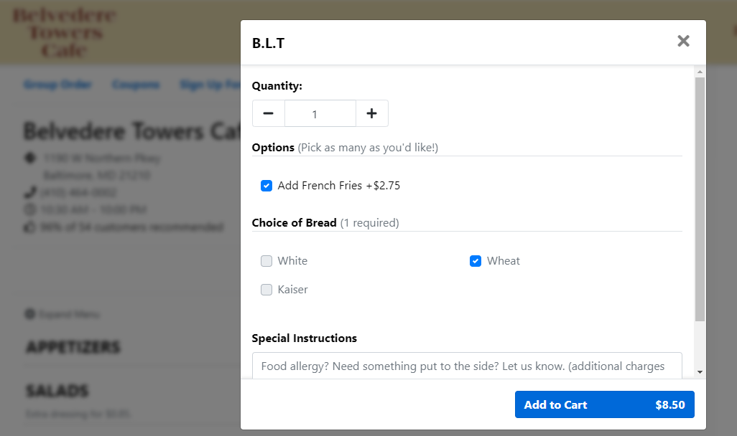Uncheck the Add French Fries option
This screenshot has width=737, height=436.
coord(266,186)
